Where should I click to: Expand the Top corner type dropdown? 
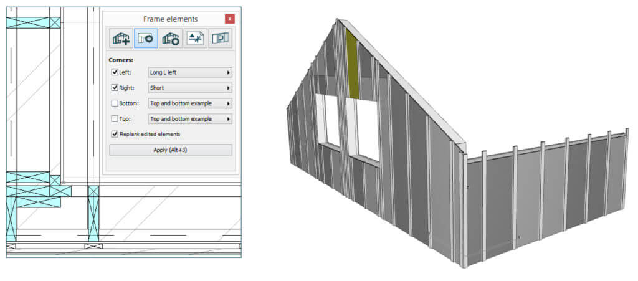point(190,118)
